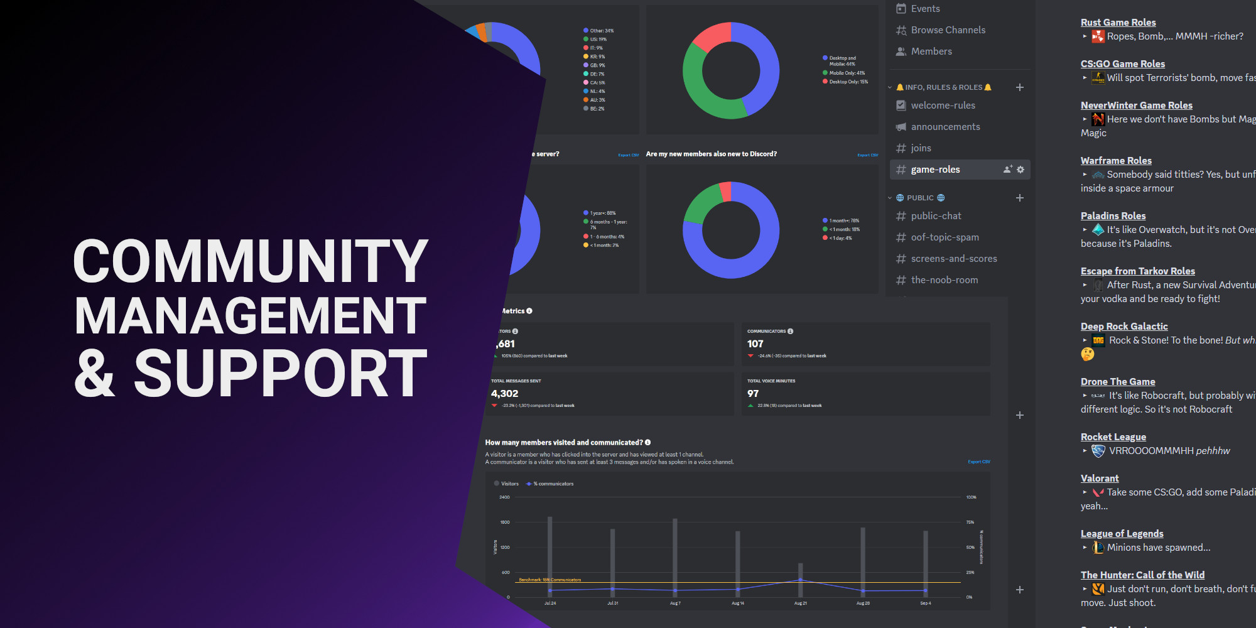Click the 'League of Legends' heading
1256x628 pixels.
pyautogui.click(x=1122, y=534)
